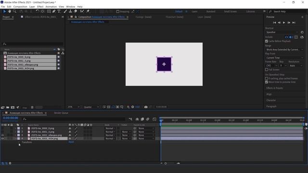Screen dimensions: 308x173
Task: Select the Zoom magnifier tool
Action: pos(14,12)
